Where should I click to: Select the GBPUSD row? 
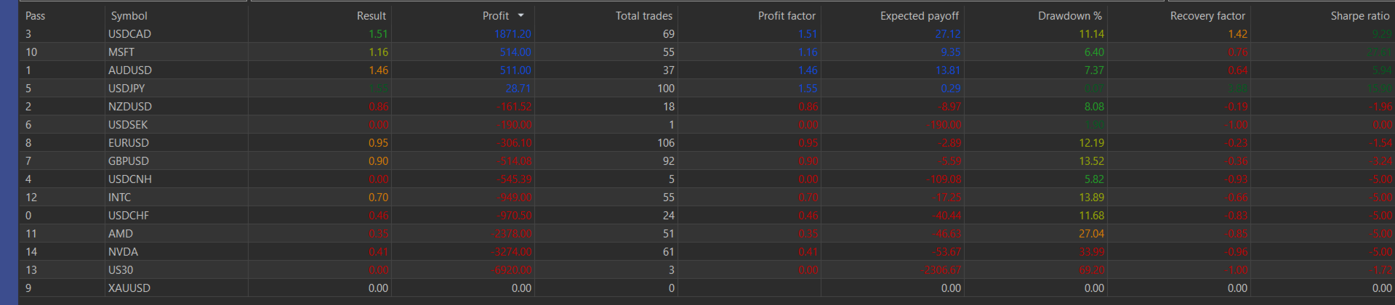[707, 160]
